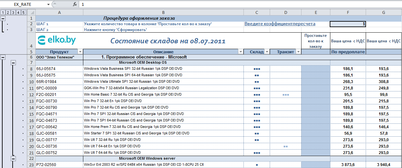Click 'Win Ult 7 64-bit En' description
Viewport: 402px width, 168px height.
point(112,146)
